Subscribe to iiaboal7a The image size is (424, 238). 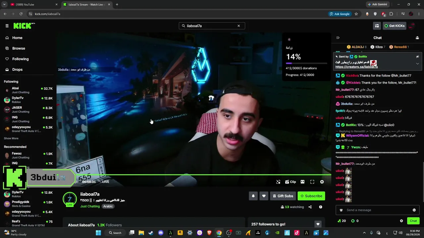pos(311,196)
